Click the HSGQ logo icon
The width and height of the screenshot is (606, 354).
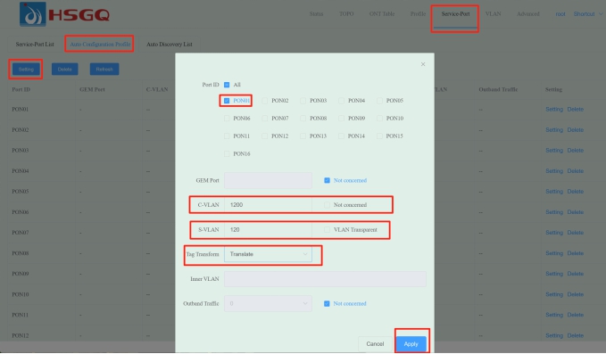point(33,14)
